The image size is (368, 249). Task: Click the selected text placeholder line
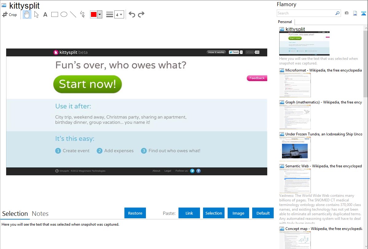tap(60, 224)
